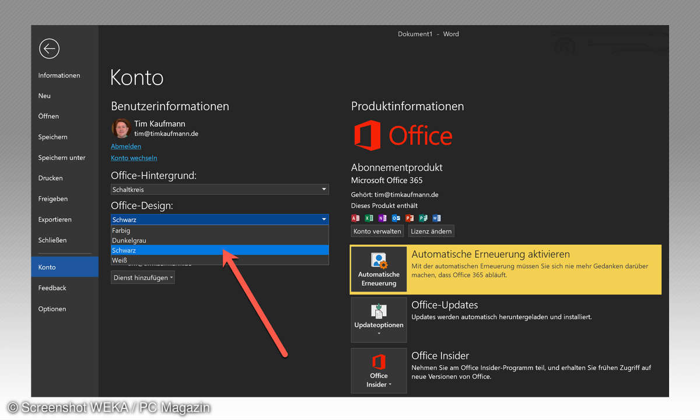Open the Optionen menu item
The width and height of the screenshot is (700, 420).
[52, 309]
